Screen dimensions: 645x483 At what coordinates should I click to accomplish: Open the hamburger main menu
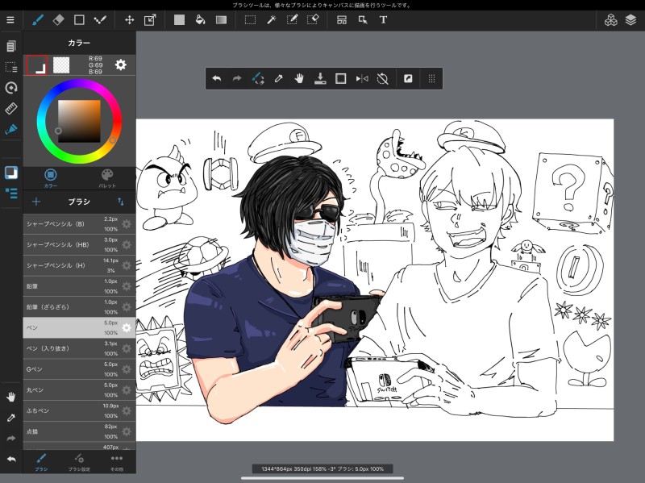click(10, 19)
